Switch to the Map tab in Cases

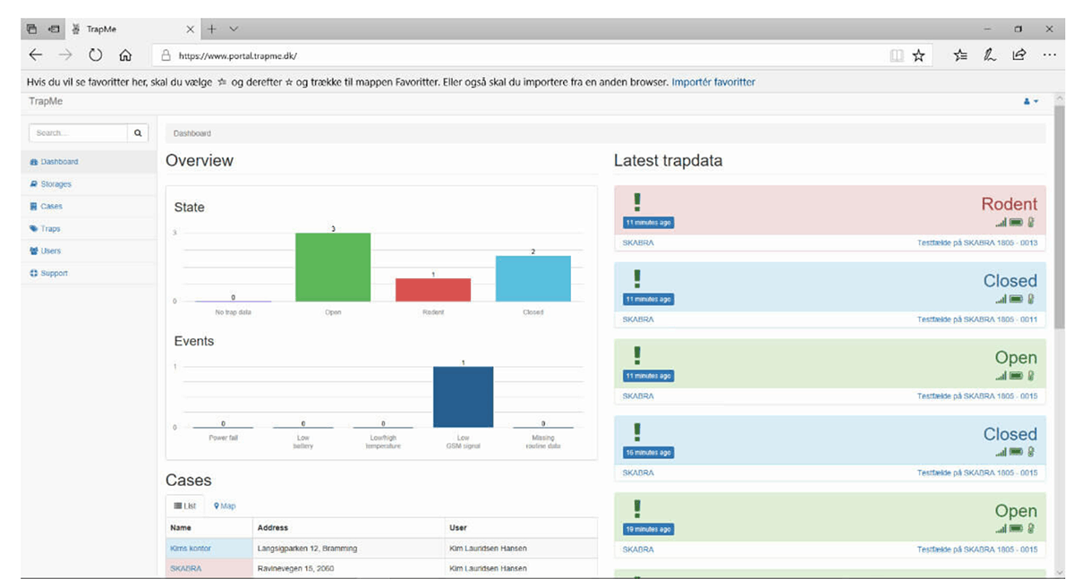(225, 506)
